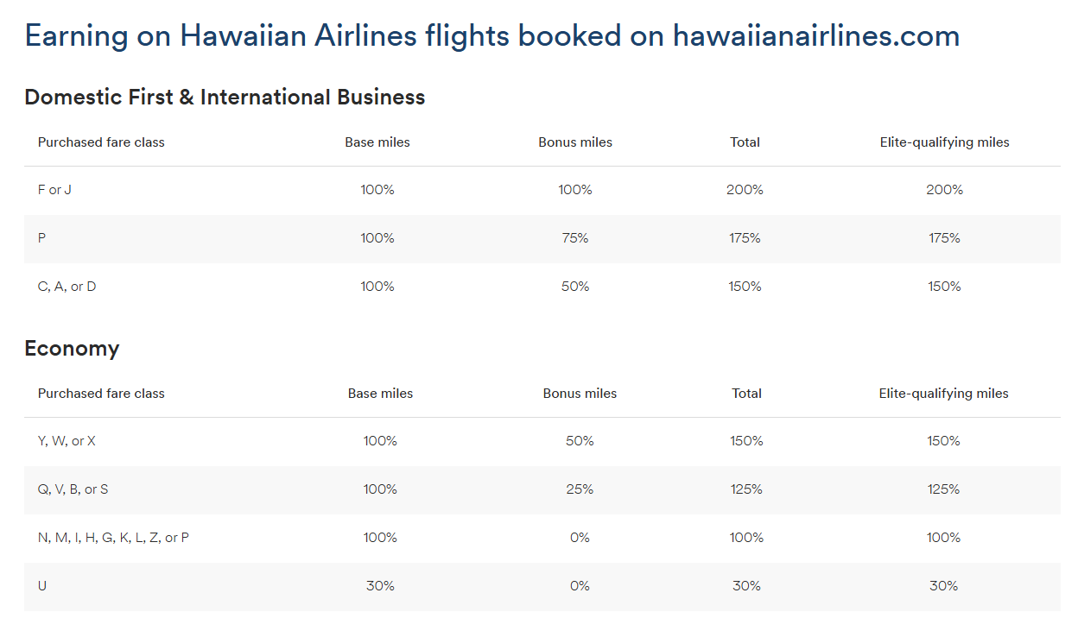This screenshot has height=637, width=1078.
Task: Click the 125% total value
Action: tap(746, 489)
